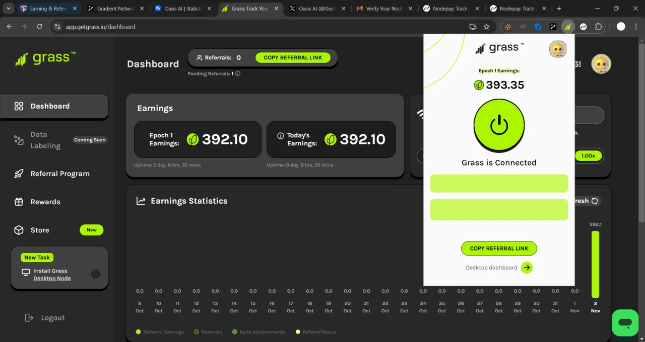Click the Rewards gift icon
645x342 pixels.
(x=19, y=202)
